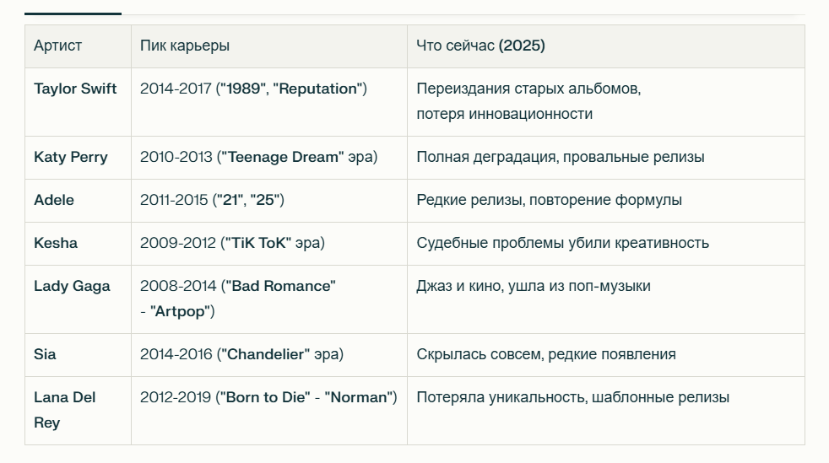Click the "Chandelier" era cell
The width and height of the screenshot is (829, 463).
241,354
